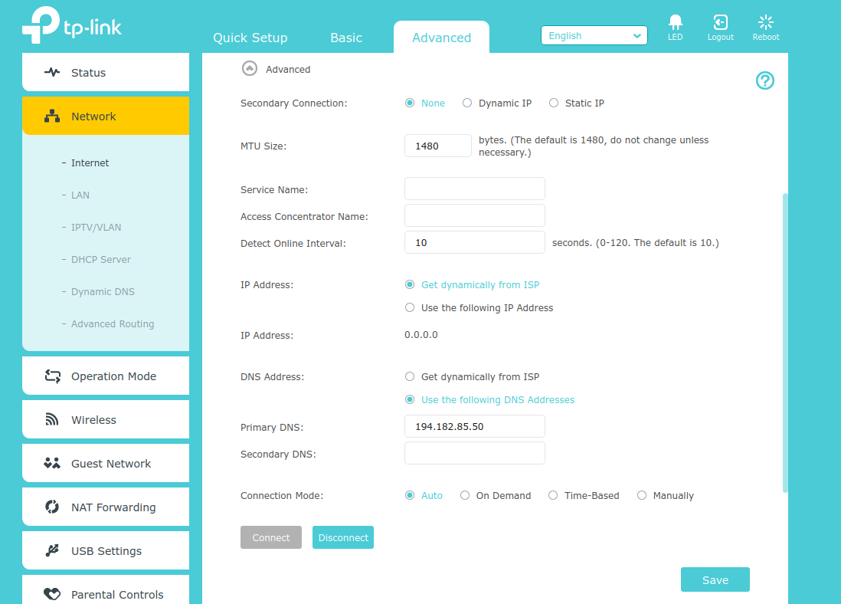Collapse the Advanced section arrow
The height and width of the screenshot is (604, 841).
249,69
